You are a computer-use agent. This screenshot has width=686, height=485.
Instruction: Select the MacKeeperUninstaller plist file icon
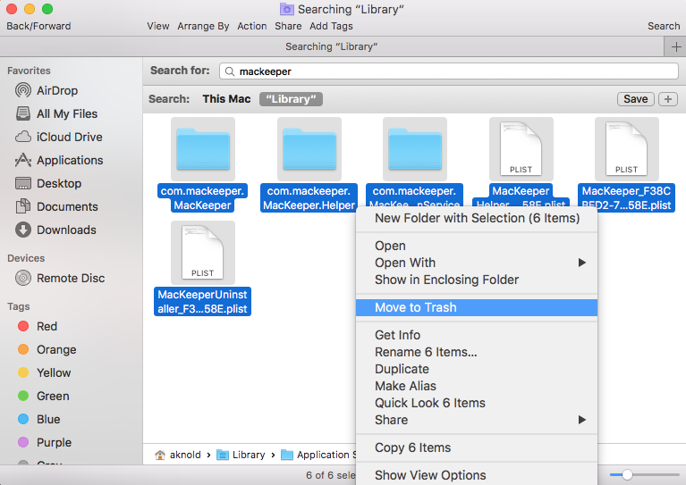(203, 253)
